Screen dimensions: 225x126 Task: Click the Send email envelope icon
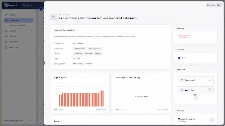point(182,80)
